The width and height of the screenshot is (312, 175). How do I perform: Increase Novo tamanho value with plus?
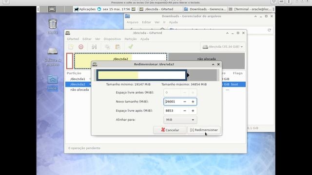(193, 102)
